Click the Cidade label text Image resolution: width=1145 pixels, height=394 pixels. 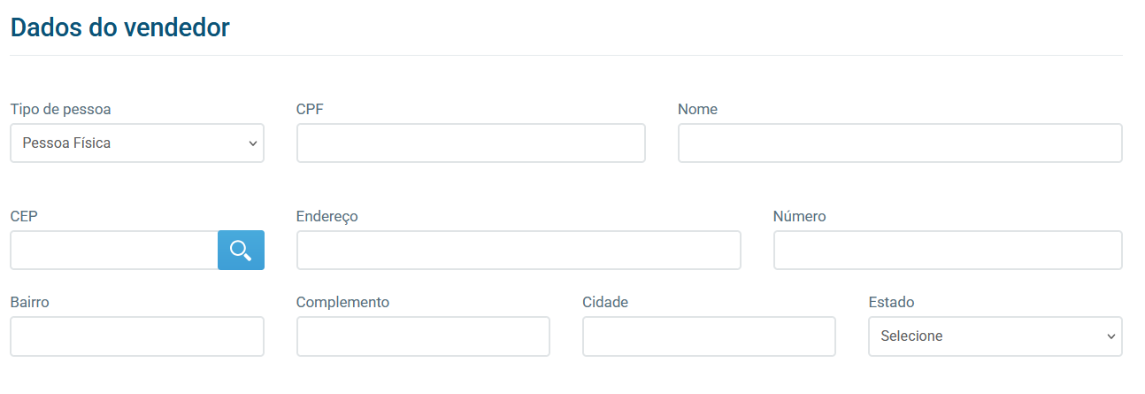pyautogui.click(x=605, y=303)
